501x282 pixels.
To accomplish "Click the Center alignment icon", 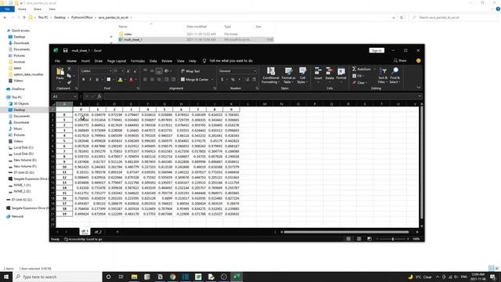I will click(x=152, y=79).
